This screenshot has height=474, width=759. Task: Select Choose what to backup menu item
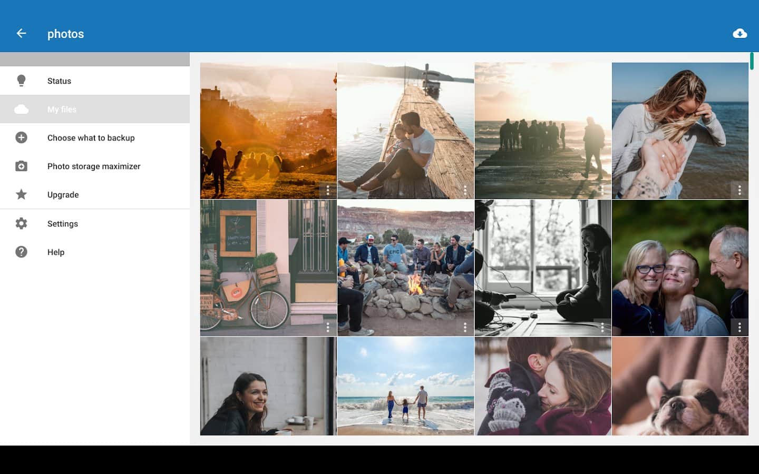tap(91, 137)
